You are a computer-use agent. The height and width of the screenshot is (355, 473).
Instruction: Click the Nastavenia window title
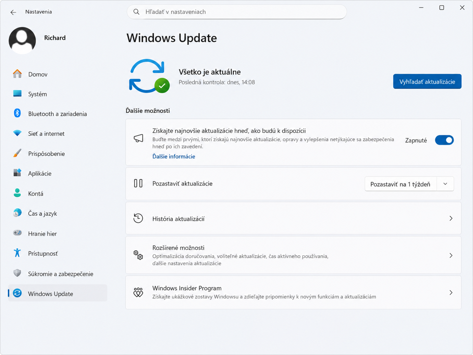click(39, 12)
